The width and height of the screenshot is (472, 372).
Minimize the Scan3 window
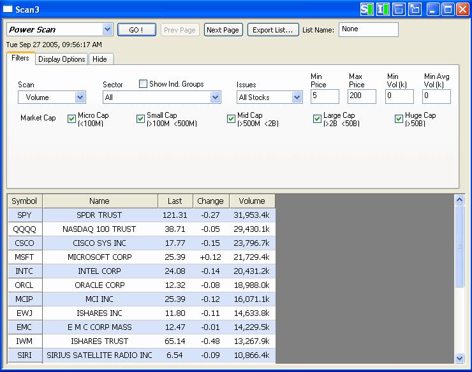[433, 10]
